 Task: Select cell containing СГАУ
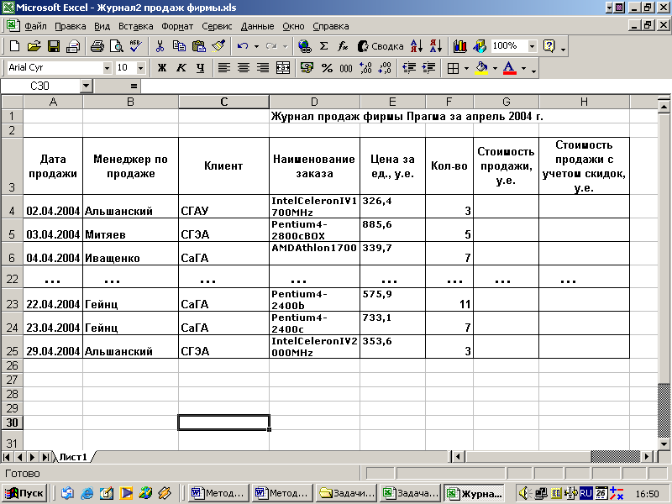(223, 207)
